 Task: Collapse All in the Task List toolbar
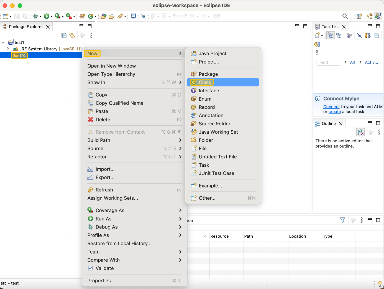pyautogui.click(x=377, y=36)
